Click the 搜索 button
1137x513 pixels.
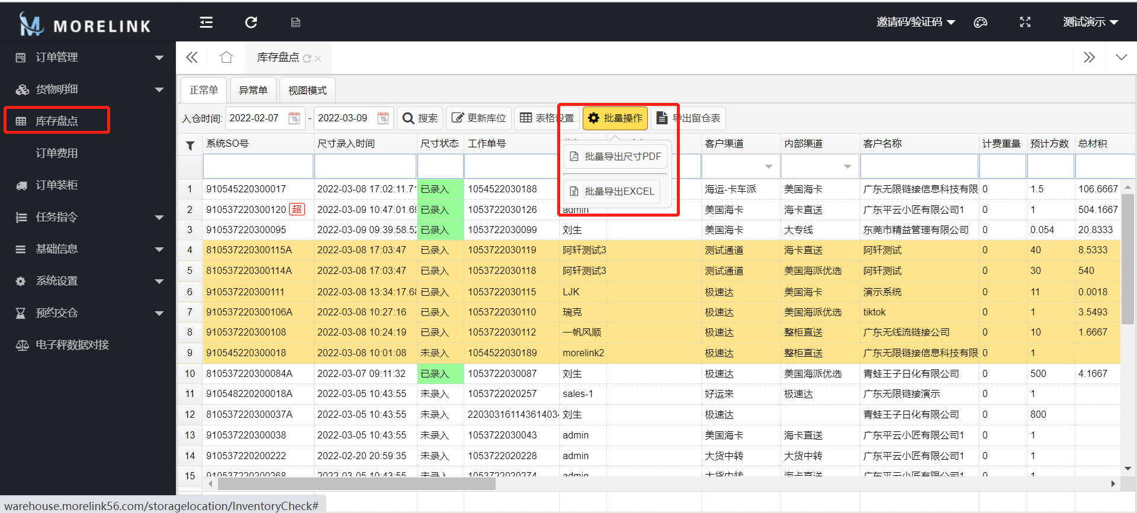pos(420,118)
